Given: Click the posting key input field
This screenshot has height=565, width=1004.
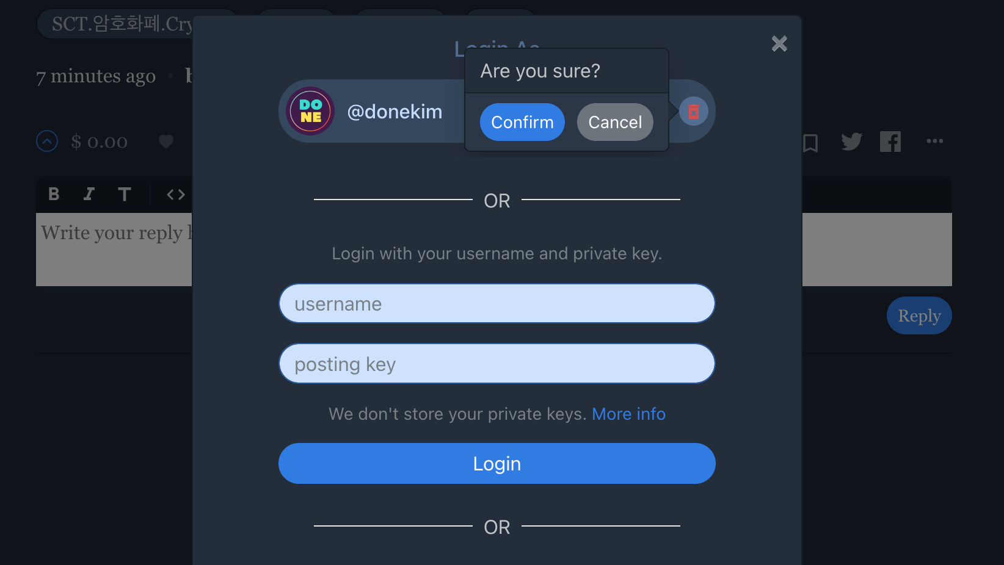Looking at the screenshot, I should (x=497, y=364).
